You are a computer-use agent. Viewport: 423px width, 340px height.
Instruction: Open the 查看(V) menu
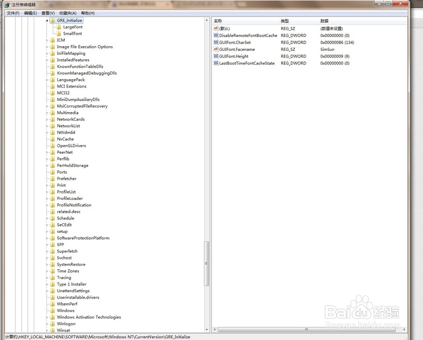coord(48,13)
